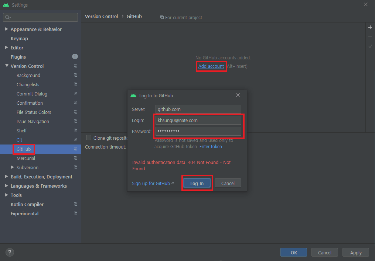Select the Mercurial settings item
Screen dimensions: 375x261
26,159
